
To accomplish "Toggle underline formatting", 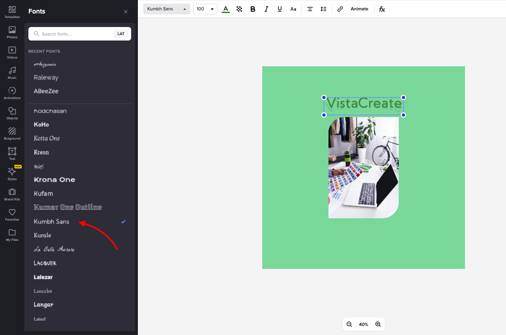I will 279,9.
